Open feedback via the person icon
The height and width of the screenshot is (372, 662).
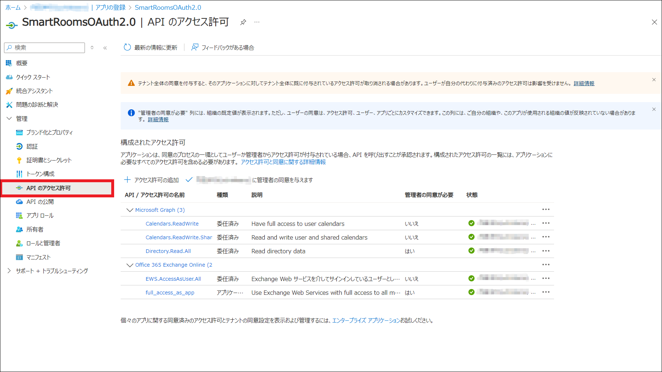point(195,47)
